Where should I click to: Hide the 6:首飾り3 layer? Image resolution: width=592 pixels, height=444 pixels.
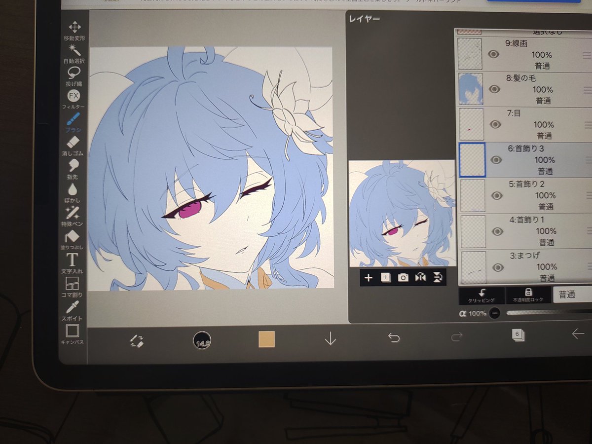tap(496, 160)
